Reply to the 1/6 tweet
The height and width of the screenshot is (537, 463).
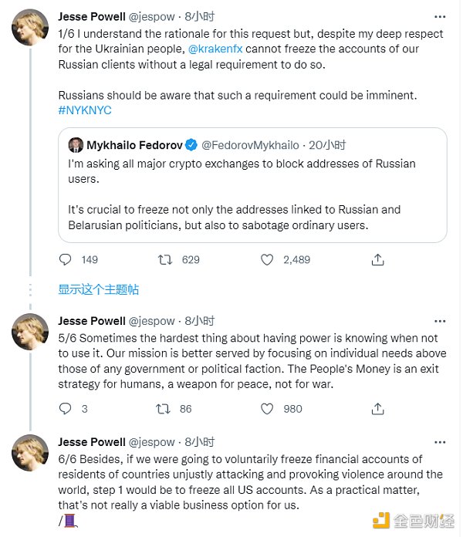tap(66, 260)
